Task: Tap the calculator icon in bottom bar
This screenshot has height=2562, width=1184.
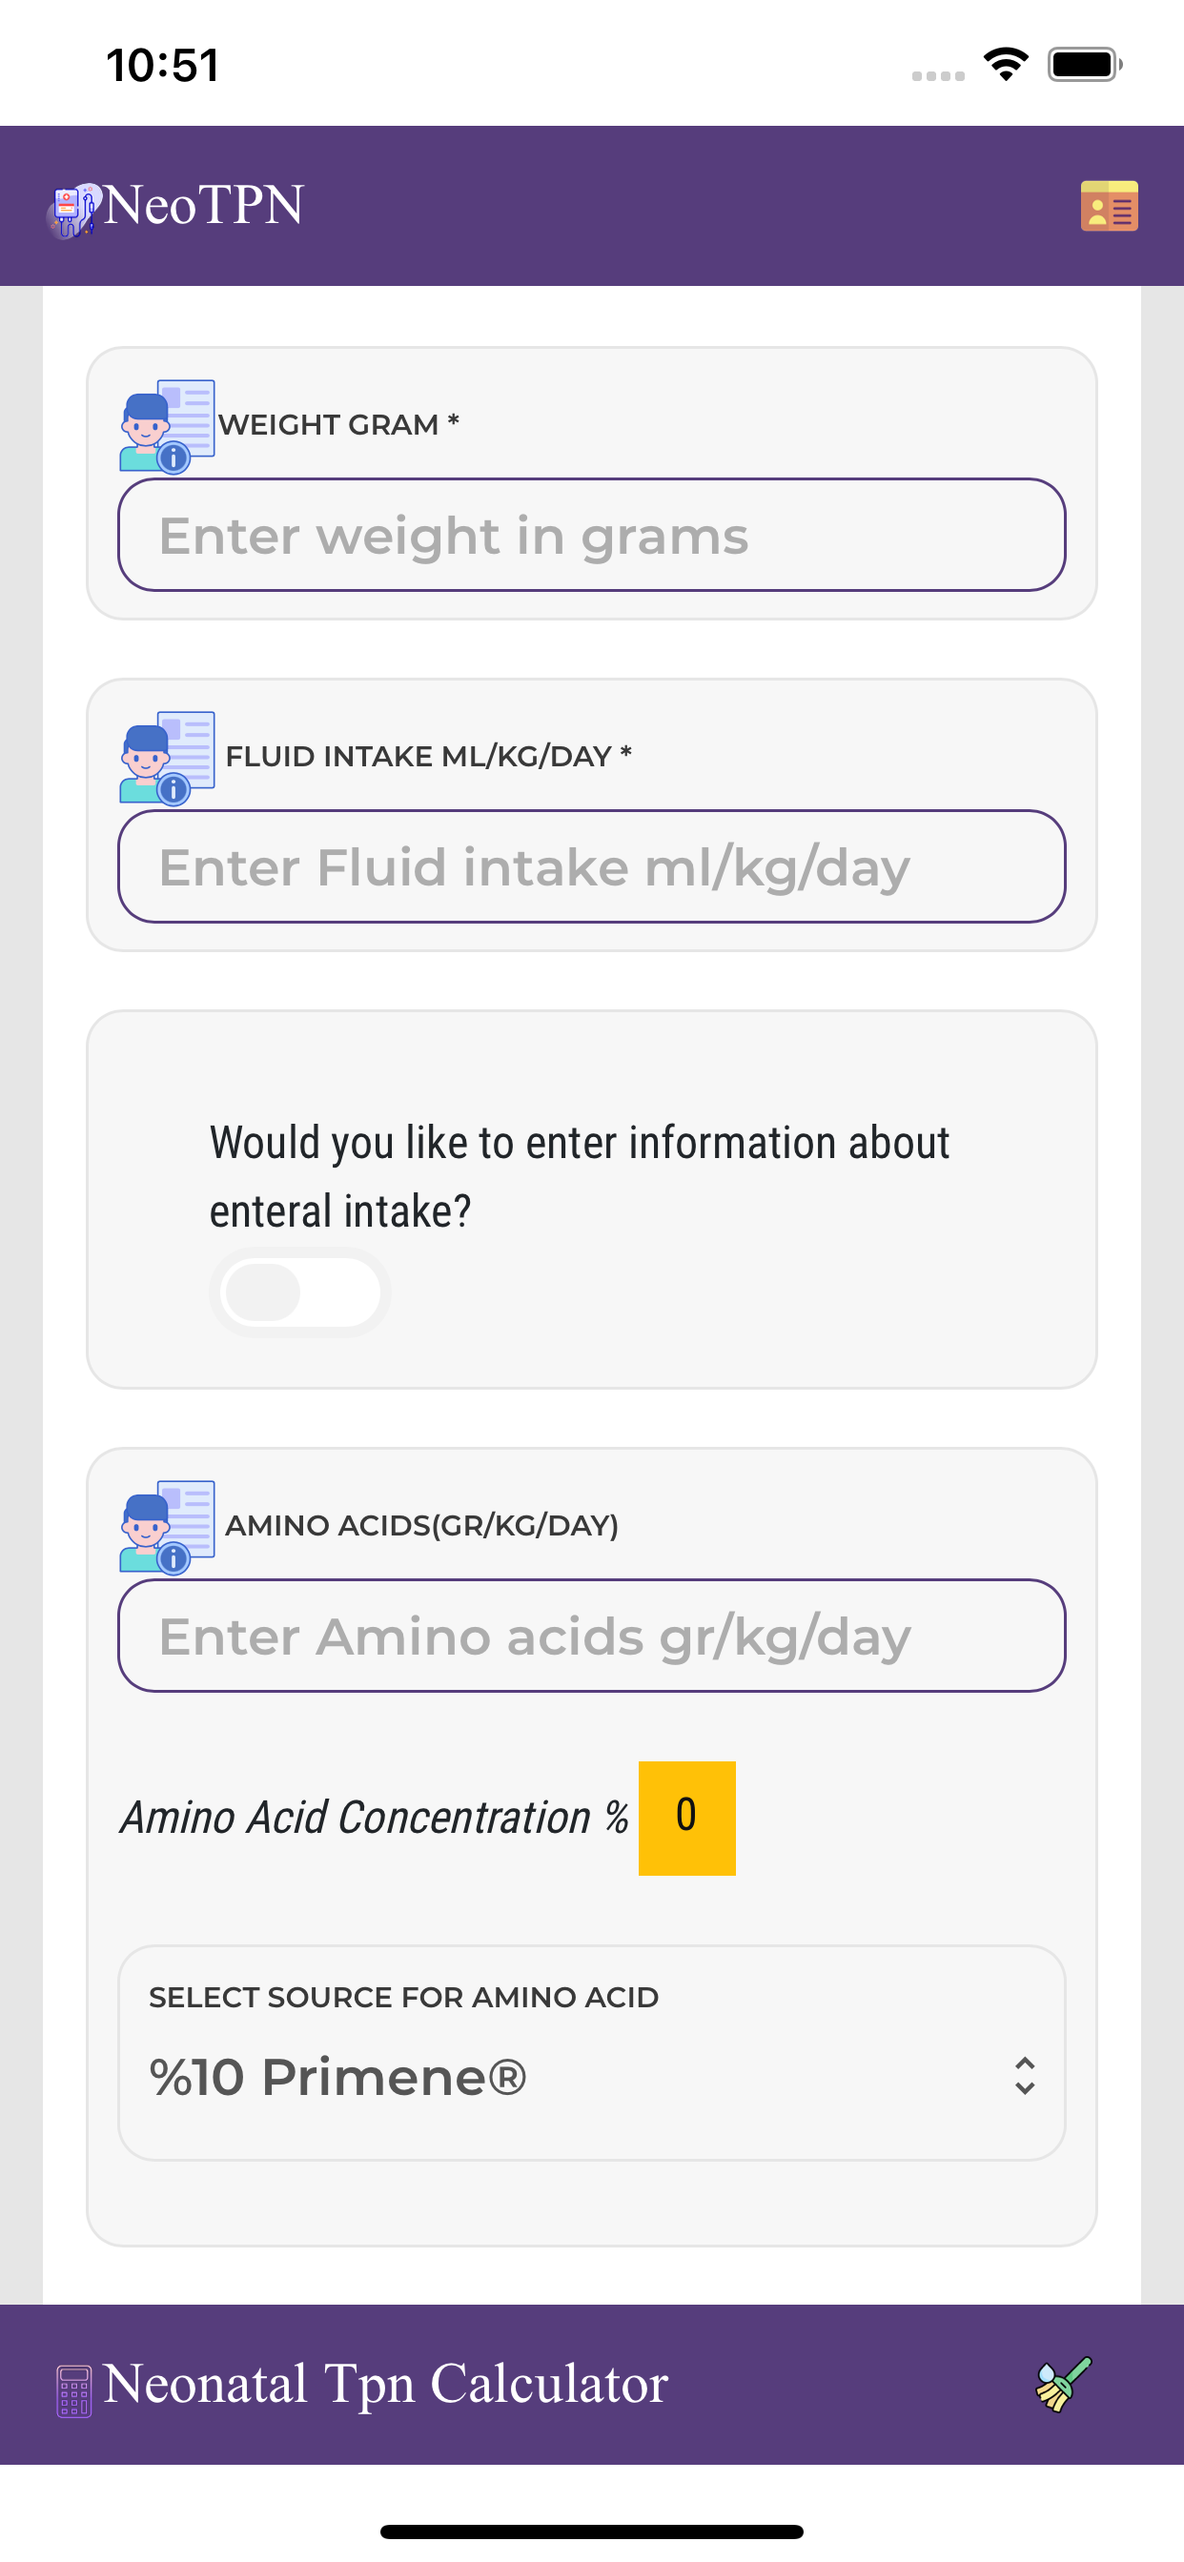Action: point(73,2391)
